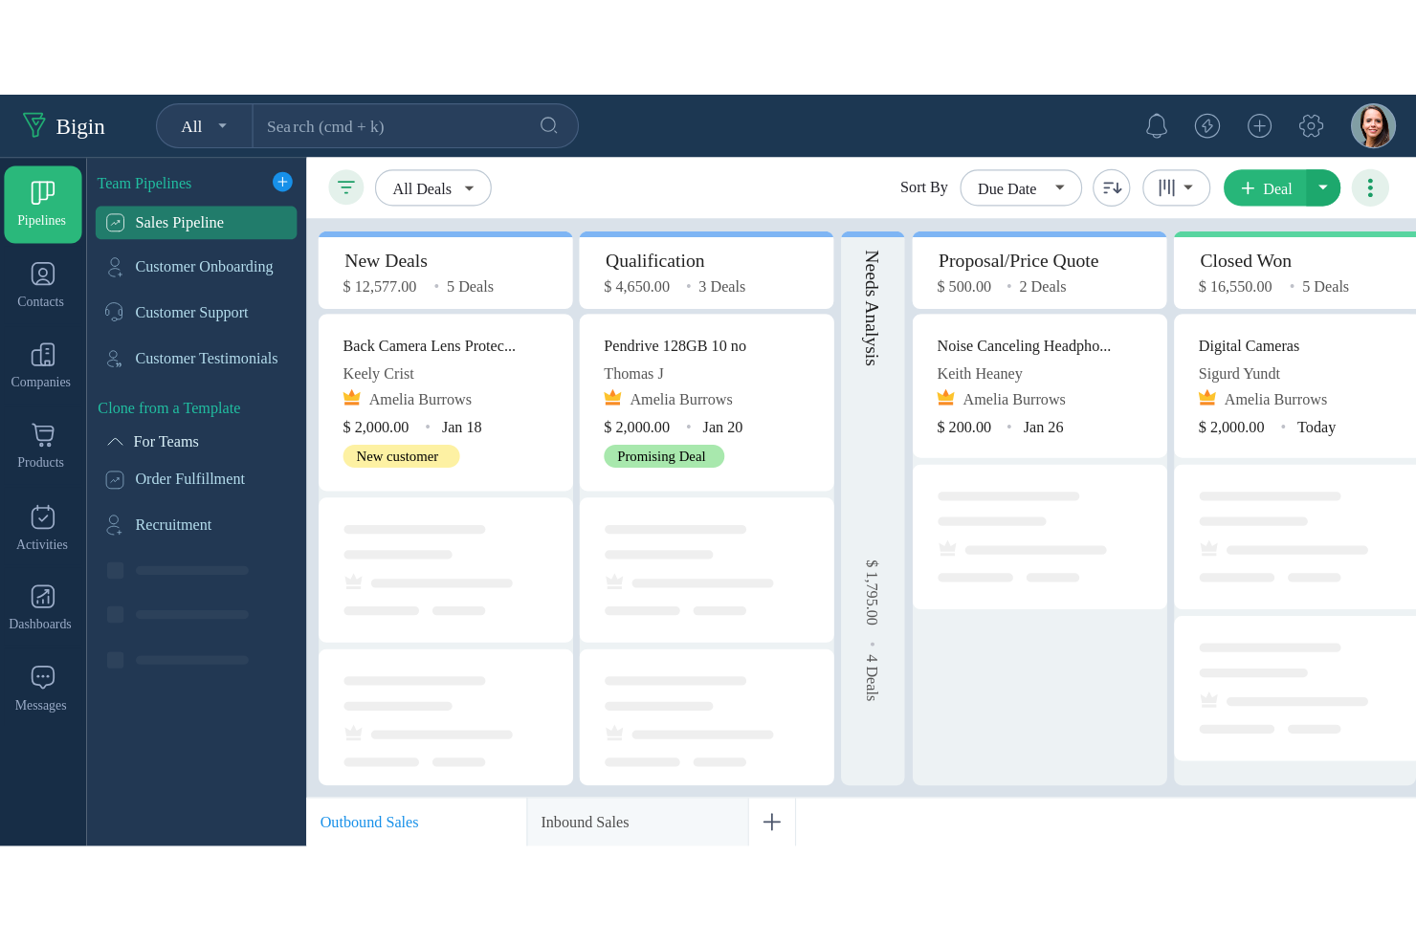Open the column display options dropdown
This screenshot has width=1416, height=944.
coord(1176,187)
